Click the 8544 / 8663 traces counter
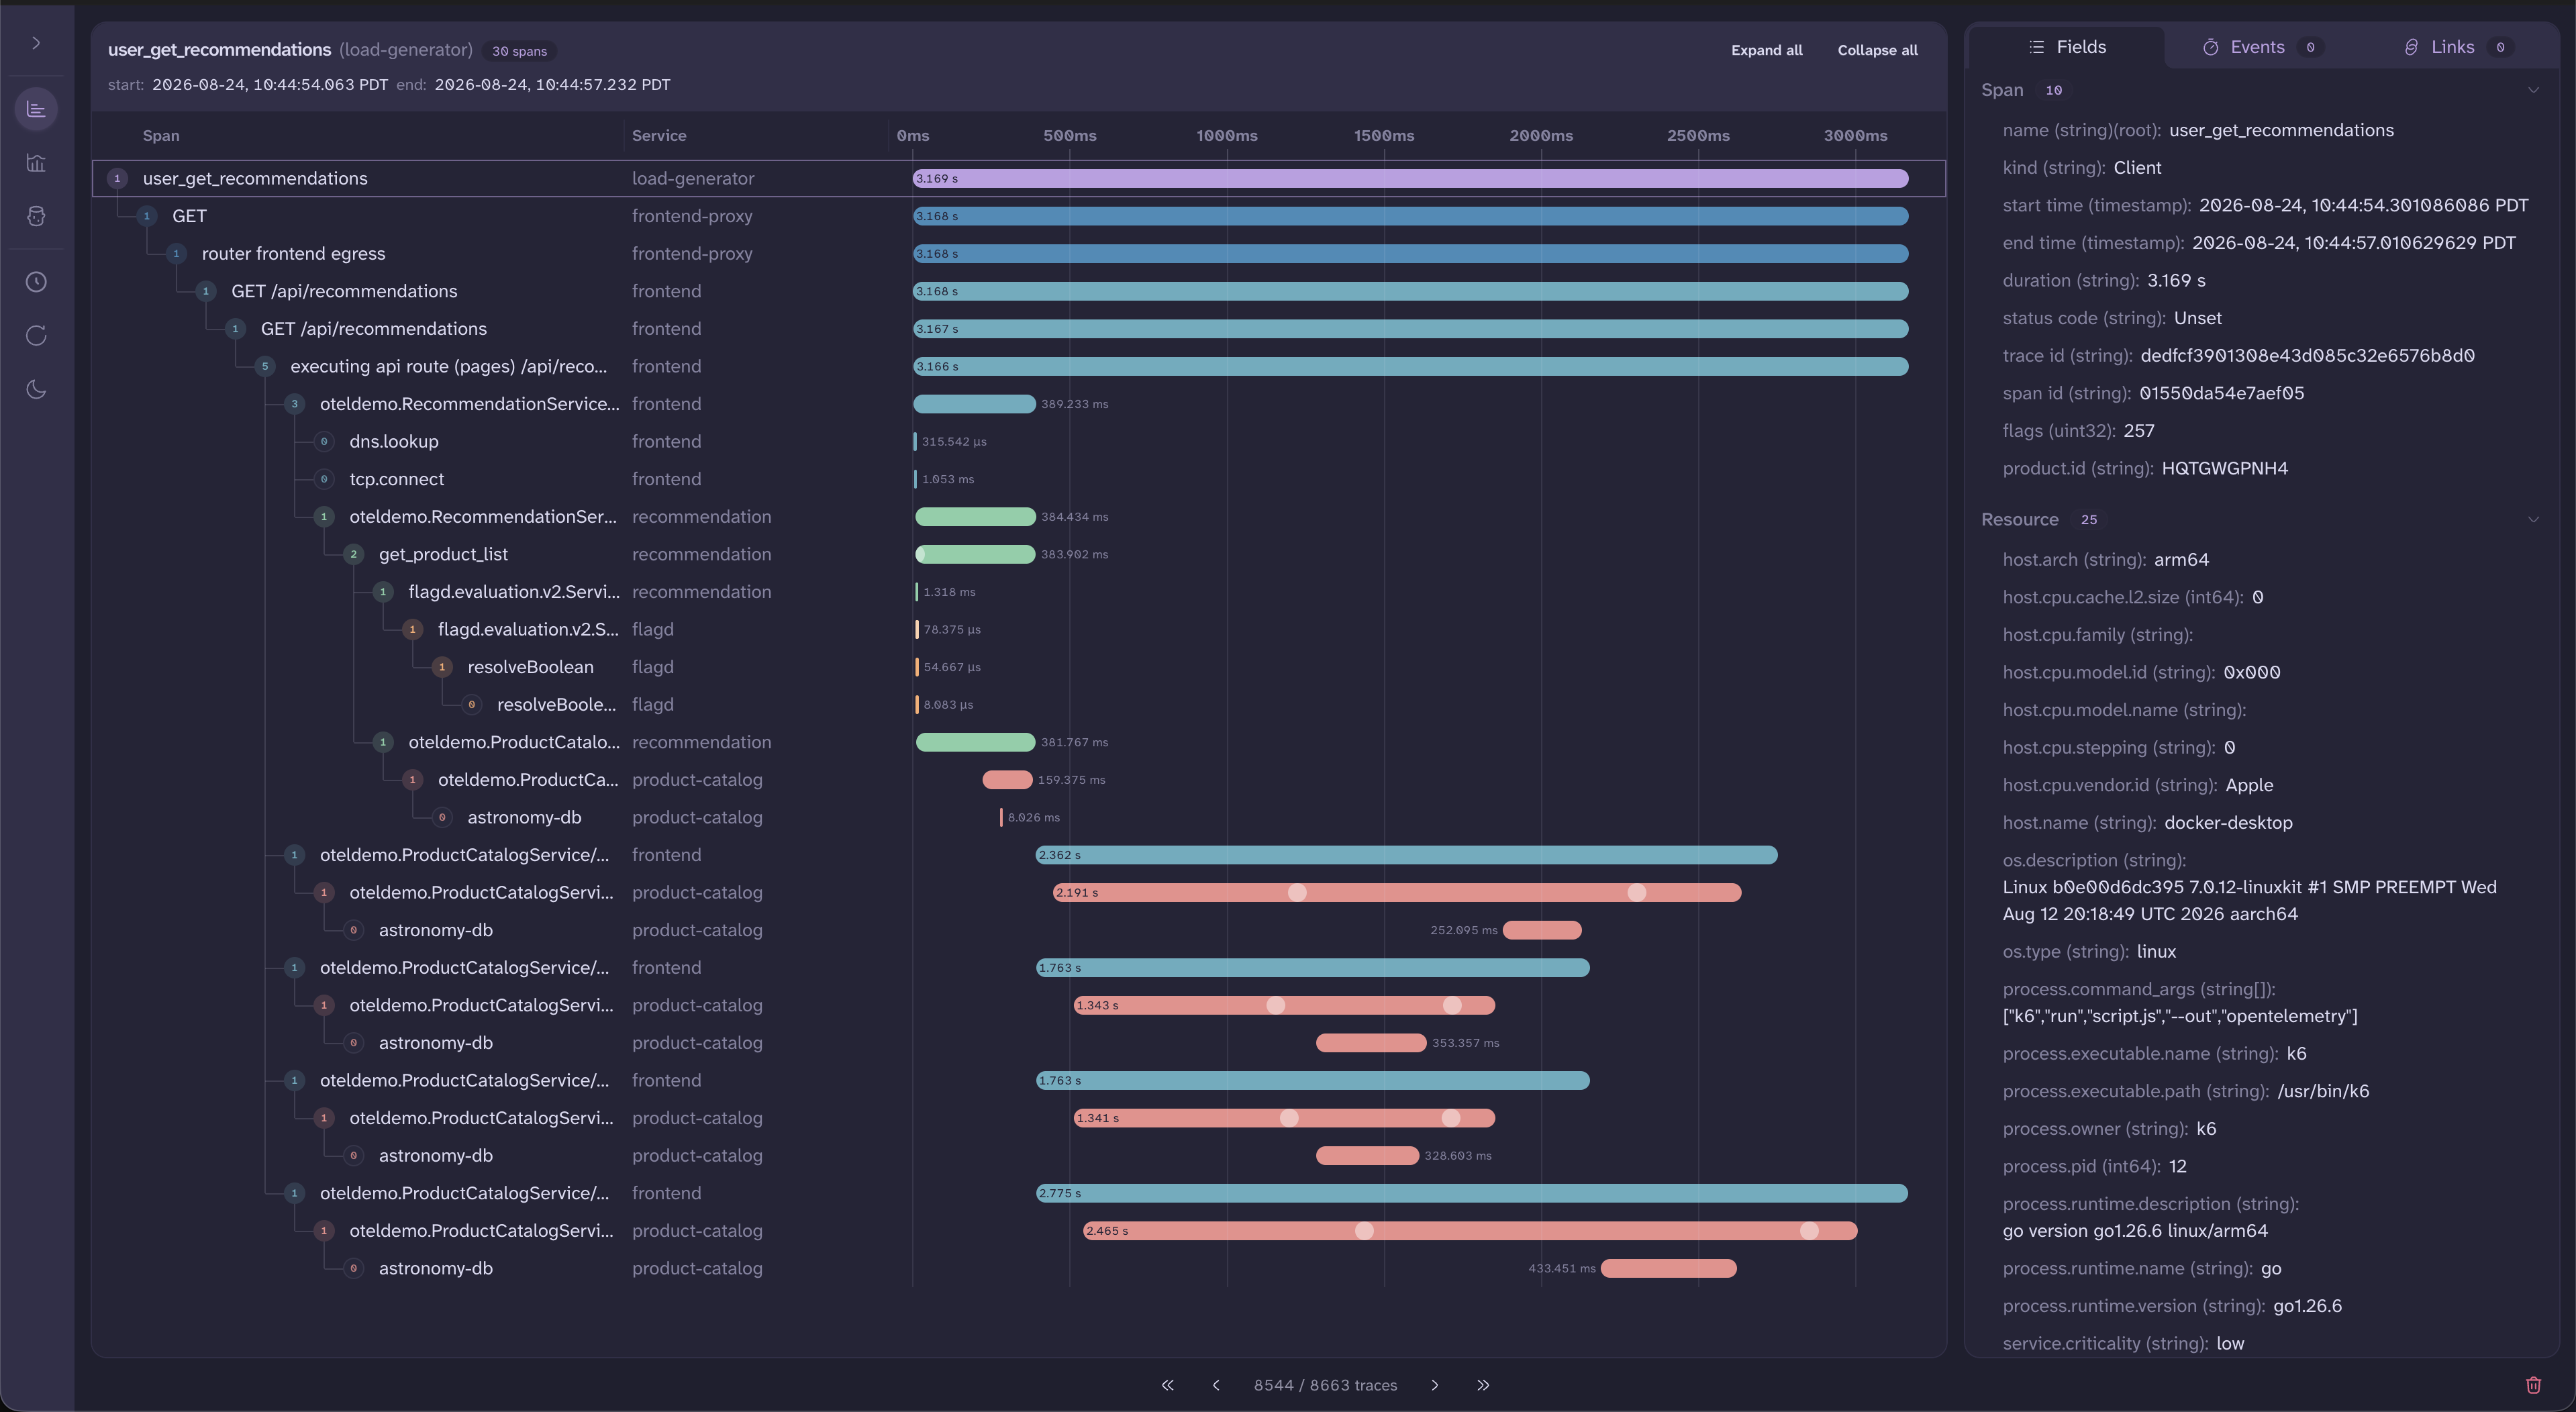The image size is (2576, 1412). pos(1325,1385)
